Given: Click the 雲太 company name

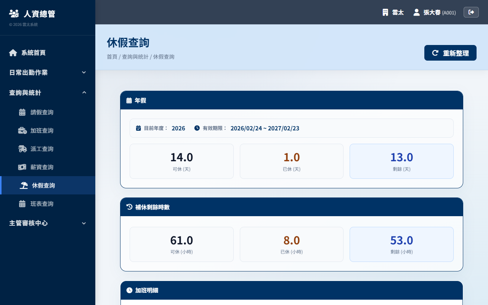Looking at the screenshot, I should click(398, 13).
